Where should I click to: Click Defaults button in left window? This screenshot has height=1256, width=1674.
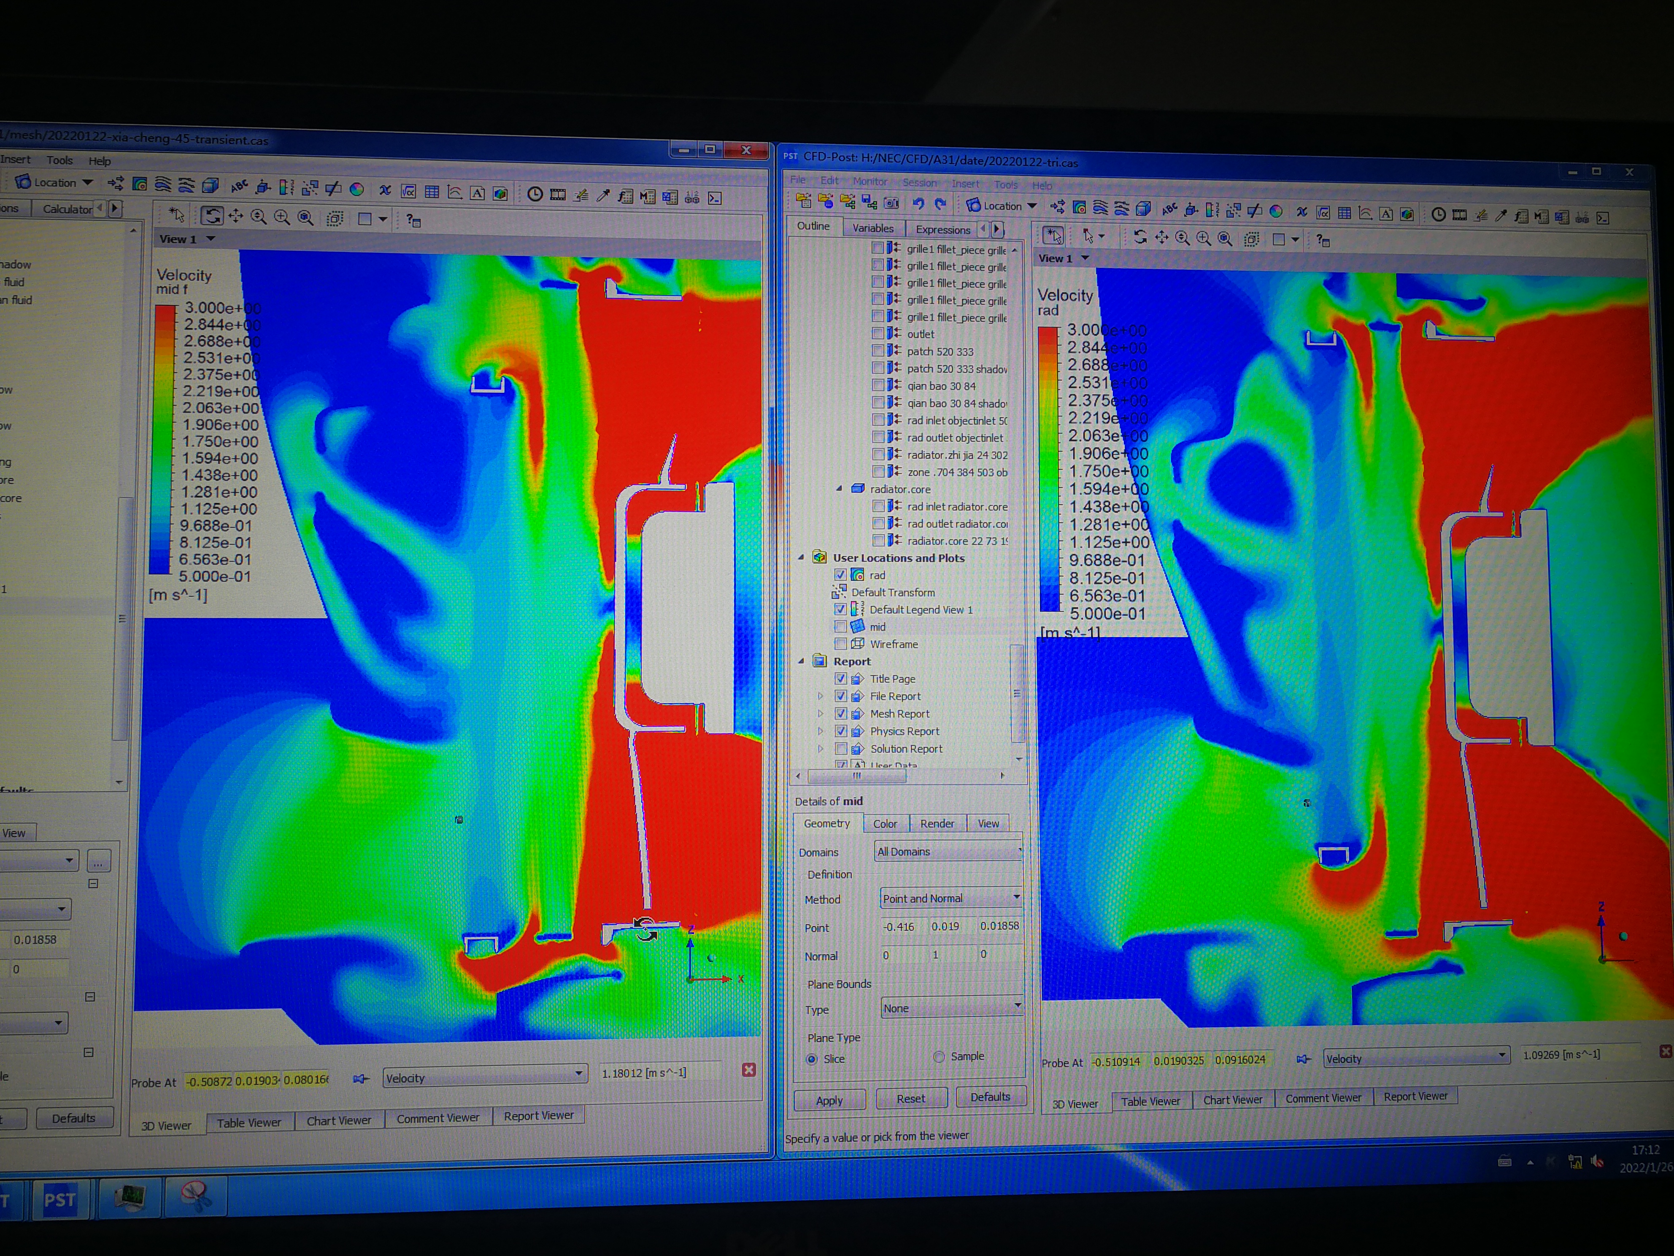pyautogui.click(x=73, y=1118)
